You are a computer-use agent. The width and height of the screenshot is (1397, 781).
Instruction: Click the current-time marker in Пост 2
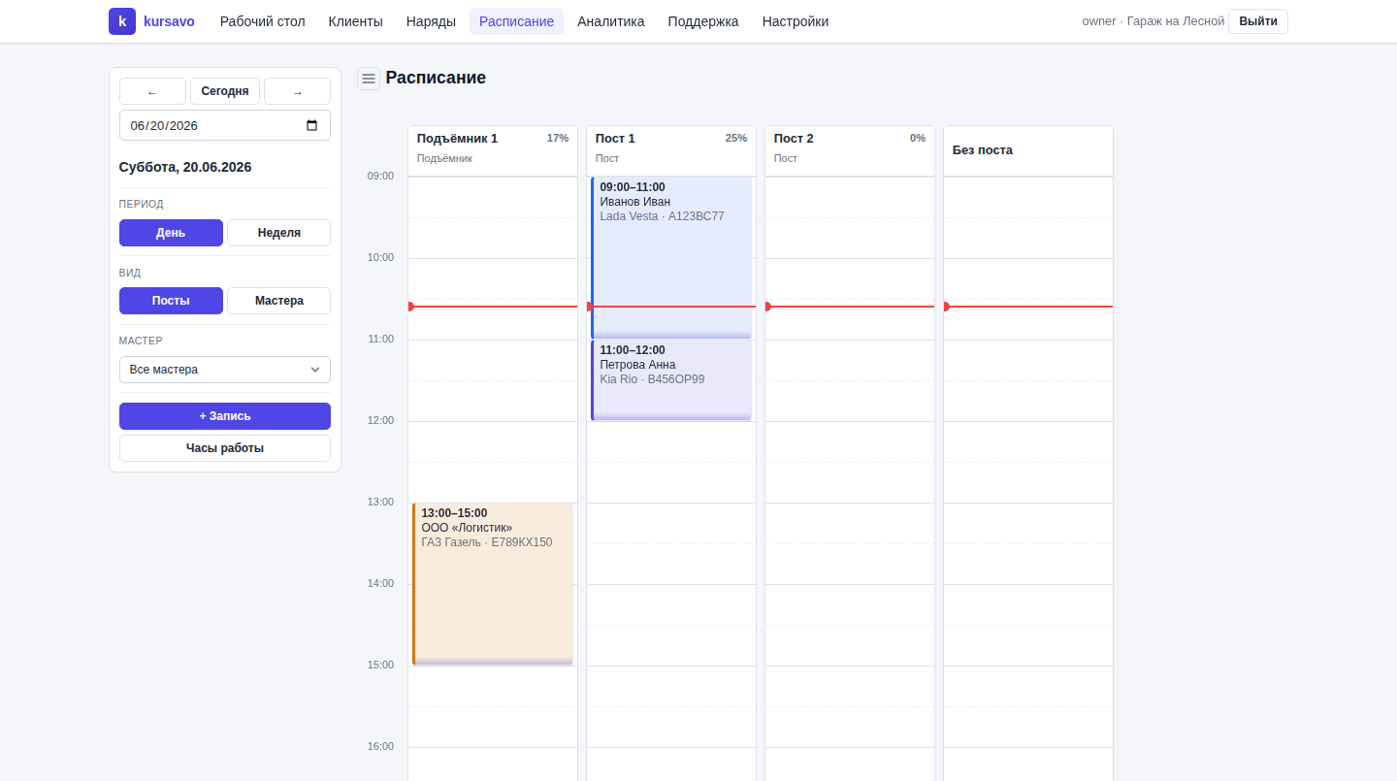(x=850, y=307)
